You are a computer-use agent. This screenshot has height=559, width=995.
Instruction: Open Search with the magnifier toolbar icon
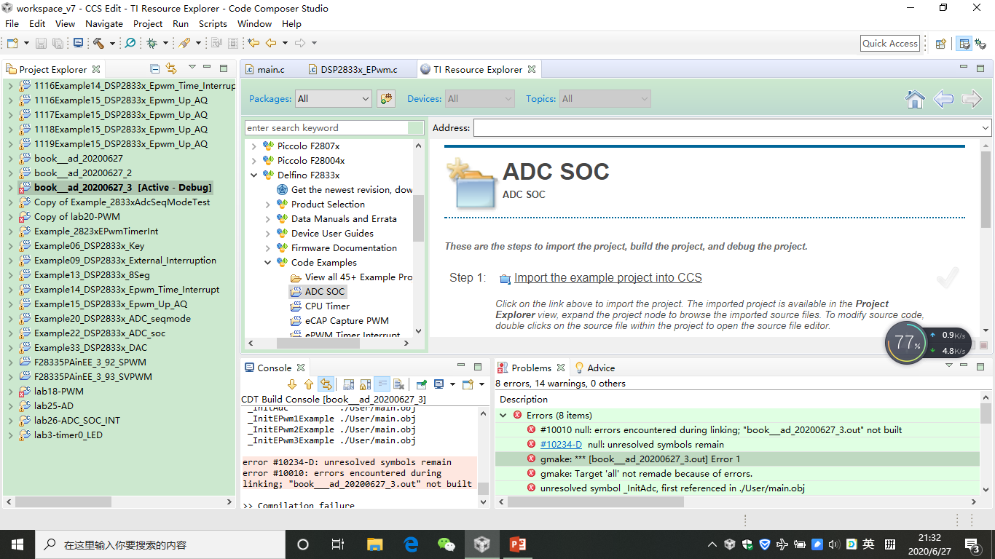131,43
